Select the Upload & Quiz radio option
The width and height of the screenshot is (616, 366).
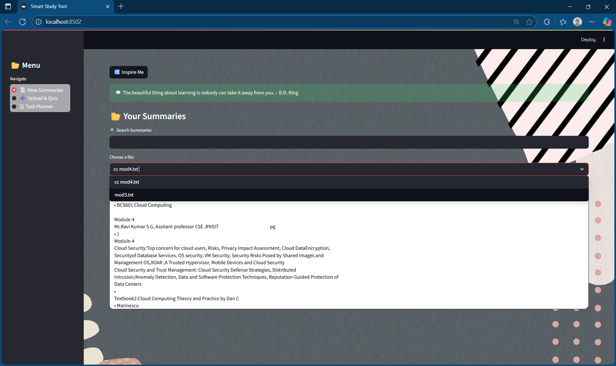pos(14,98)
